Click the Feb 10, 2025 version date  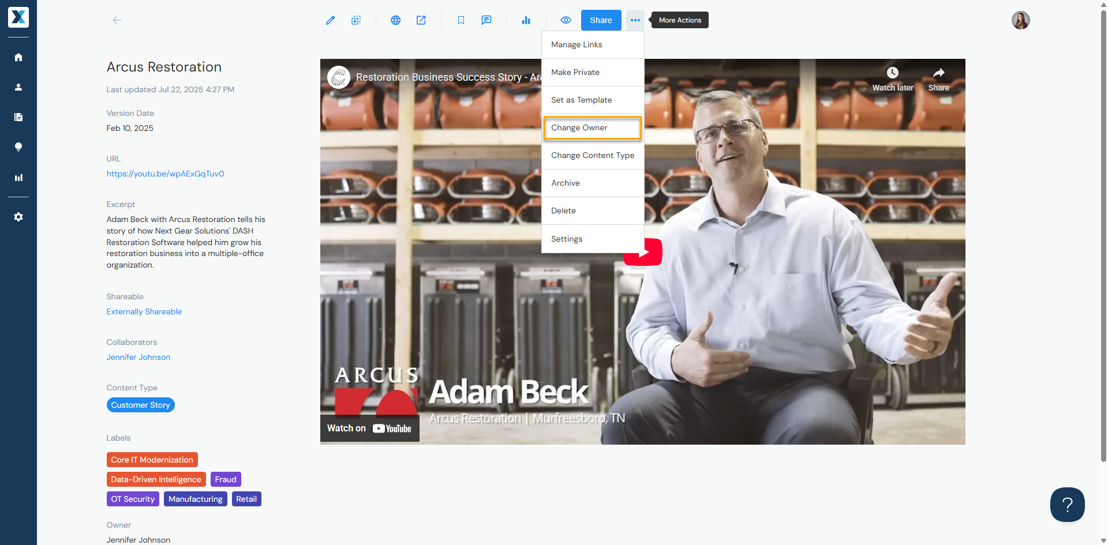(130, 128)
